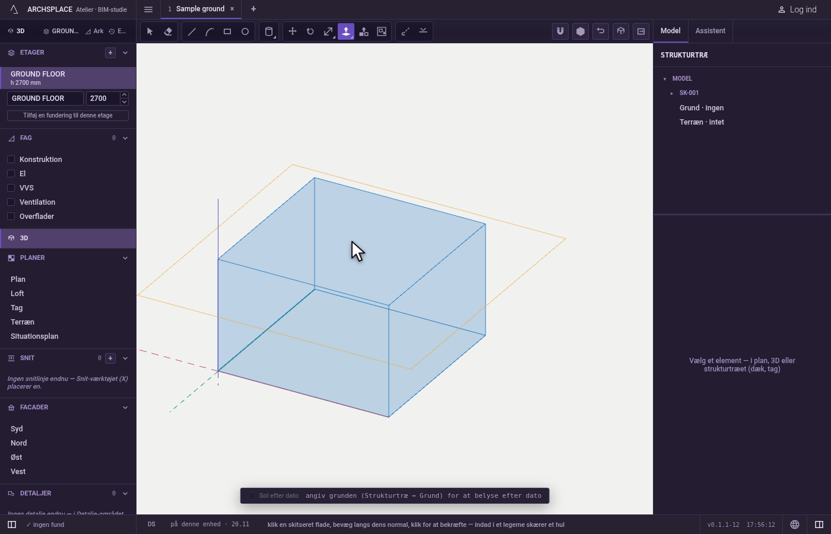Select the arrow selection tool
Image resolution: width=831 pixels, height=534 pixels.
150,31
